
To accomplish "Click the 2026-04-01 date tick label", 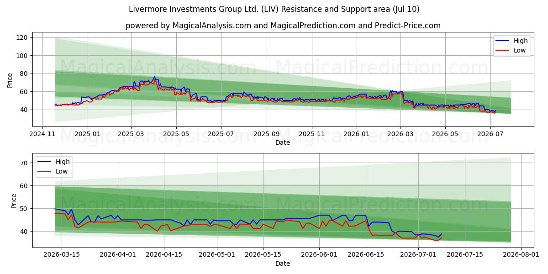I will (118, 255).
